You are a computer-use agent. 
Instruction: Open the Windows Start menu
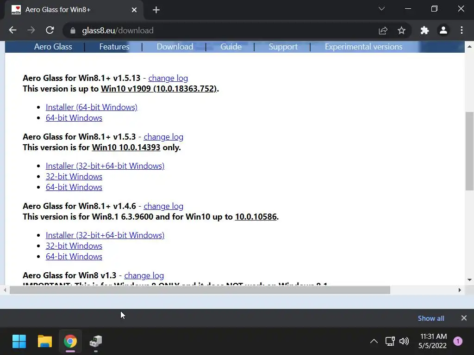click(x=19, y=342)
